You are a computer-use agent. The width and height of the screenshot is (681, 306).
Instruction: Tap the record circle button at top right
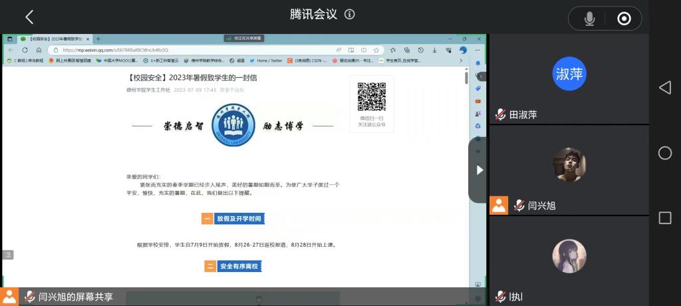pyautogui.click(x=624, y=19)
